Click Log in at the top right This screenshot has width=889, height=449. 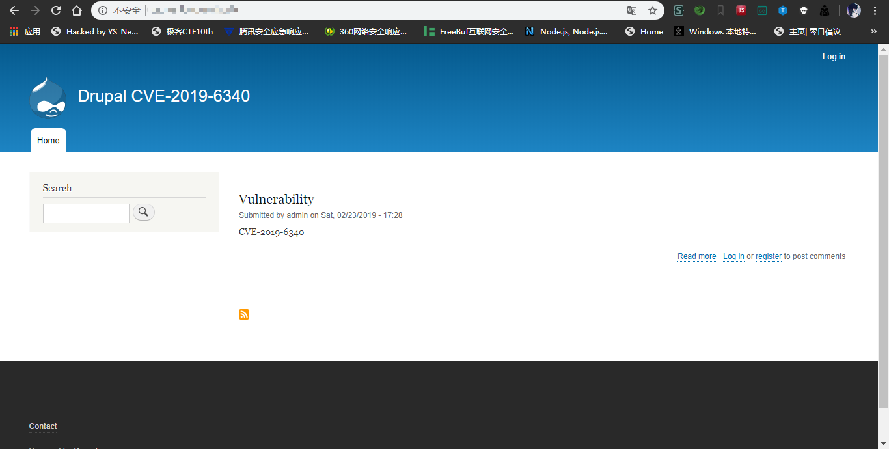click(x=834, y=57)
